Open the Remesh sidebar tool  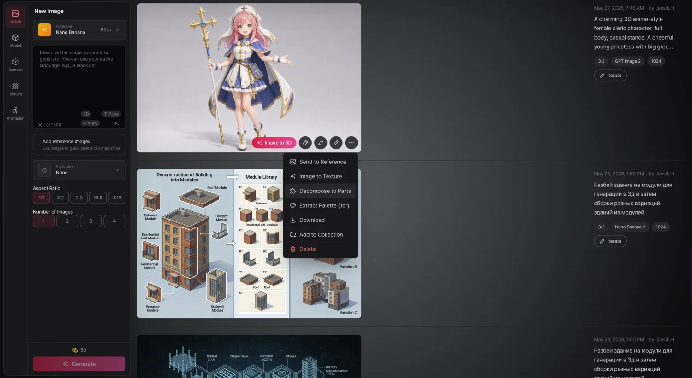pyautogui.click(x=15, y=65)
